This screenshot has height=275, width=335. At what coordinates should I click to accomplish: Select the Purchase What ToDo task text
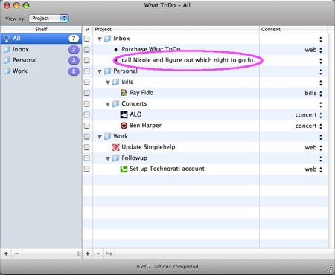(151, 49)
